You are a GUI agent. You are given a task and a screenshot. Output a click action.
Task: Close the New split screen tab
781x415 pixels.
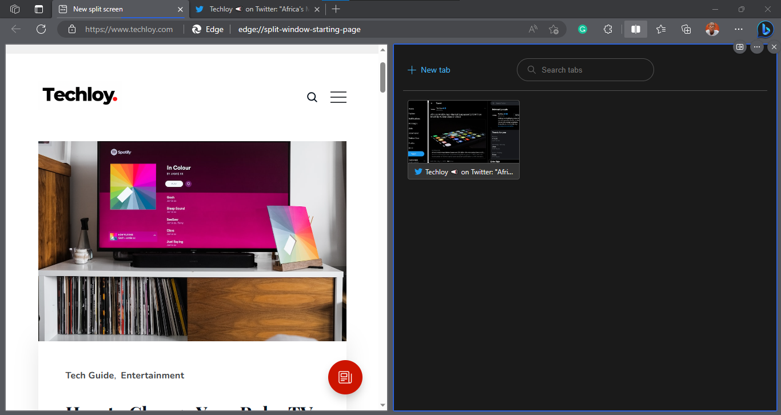[x=181, y=9]
